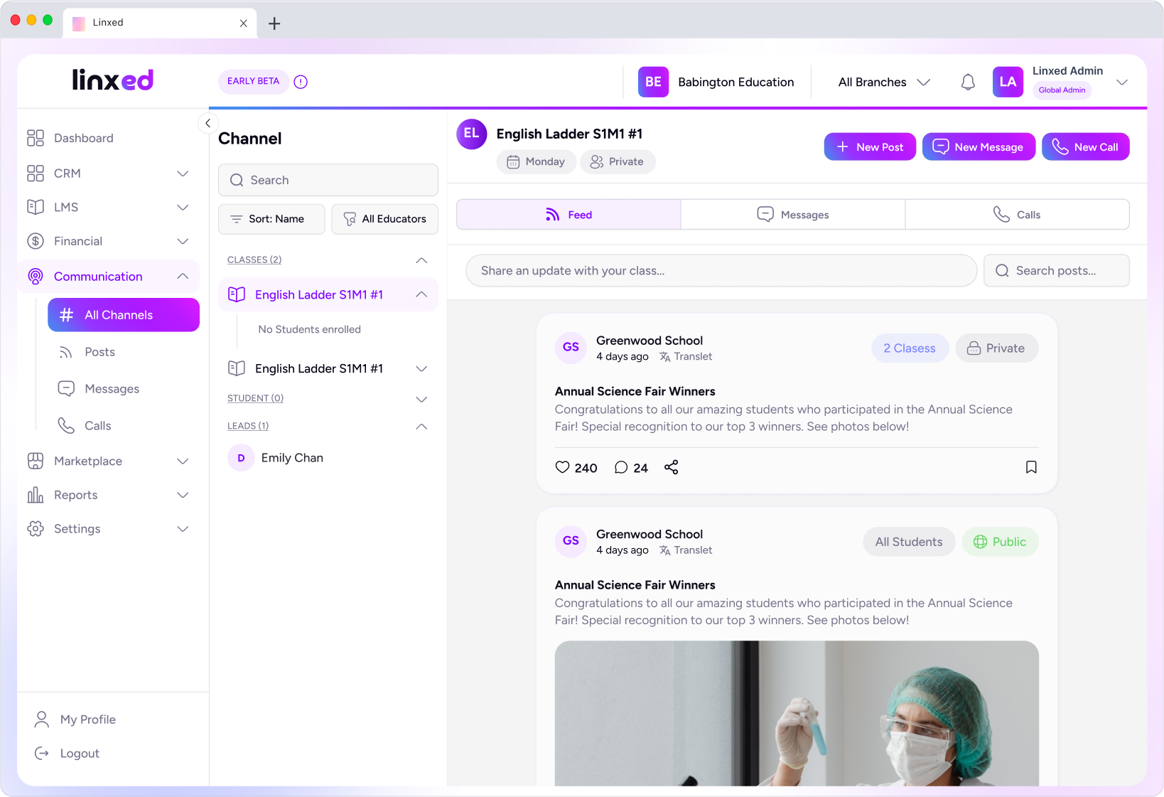Click the GS avatar on the second post

coord(571,540)
